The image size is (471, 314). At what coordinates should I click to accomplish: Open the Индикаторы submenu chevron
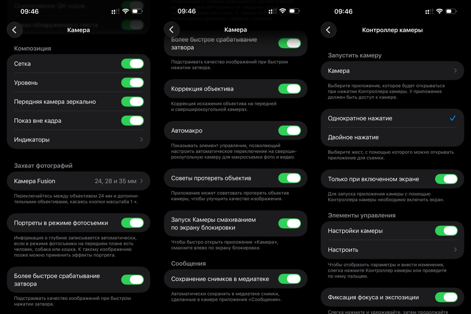(x=141, y=140)
